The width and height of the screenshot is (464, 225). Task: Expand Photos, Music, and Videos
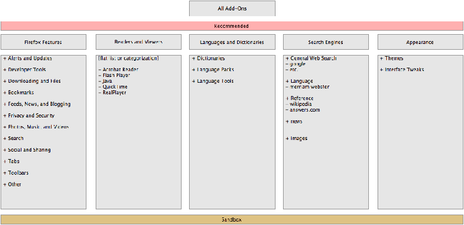(x=36, y=127)
